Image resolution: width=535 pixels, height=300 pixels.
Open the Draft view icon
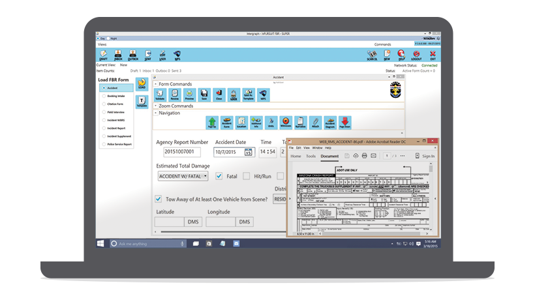coord(103,55)
